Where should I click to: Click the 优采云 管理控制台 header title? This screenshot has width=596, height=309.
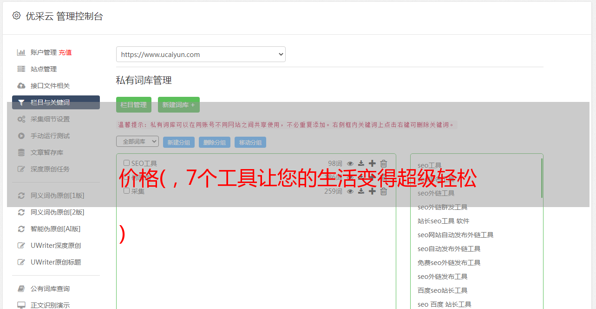click(64, 16)
